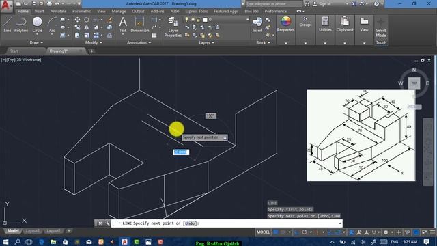Toggle layer on/off lightbulb icon

coord(186,20)
